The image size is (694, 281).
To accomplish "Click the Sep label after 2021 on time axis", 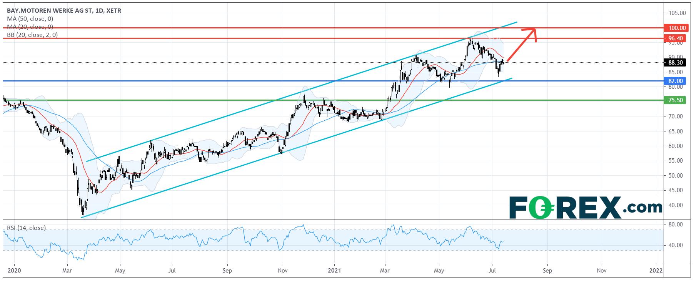I will 547,270.
